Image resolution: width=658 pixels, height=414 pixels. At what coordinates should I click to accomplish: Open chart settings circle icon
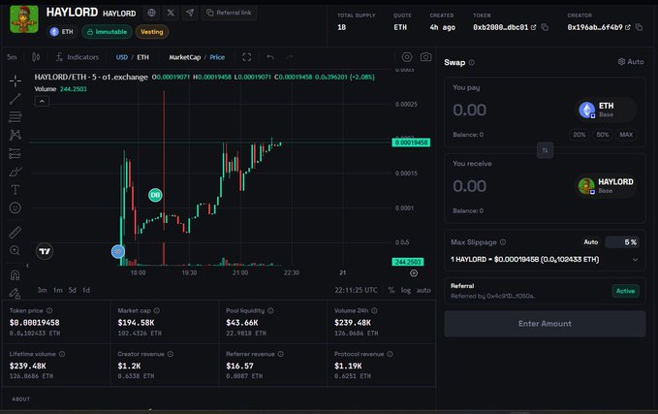[x=407, y=57]
